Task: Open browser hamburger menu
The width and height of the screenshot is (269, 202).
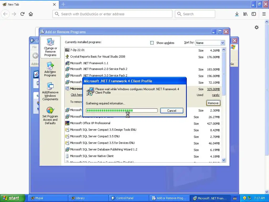Action: [264, 14]
